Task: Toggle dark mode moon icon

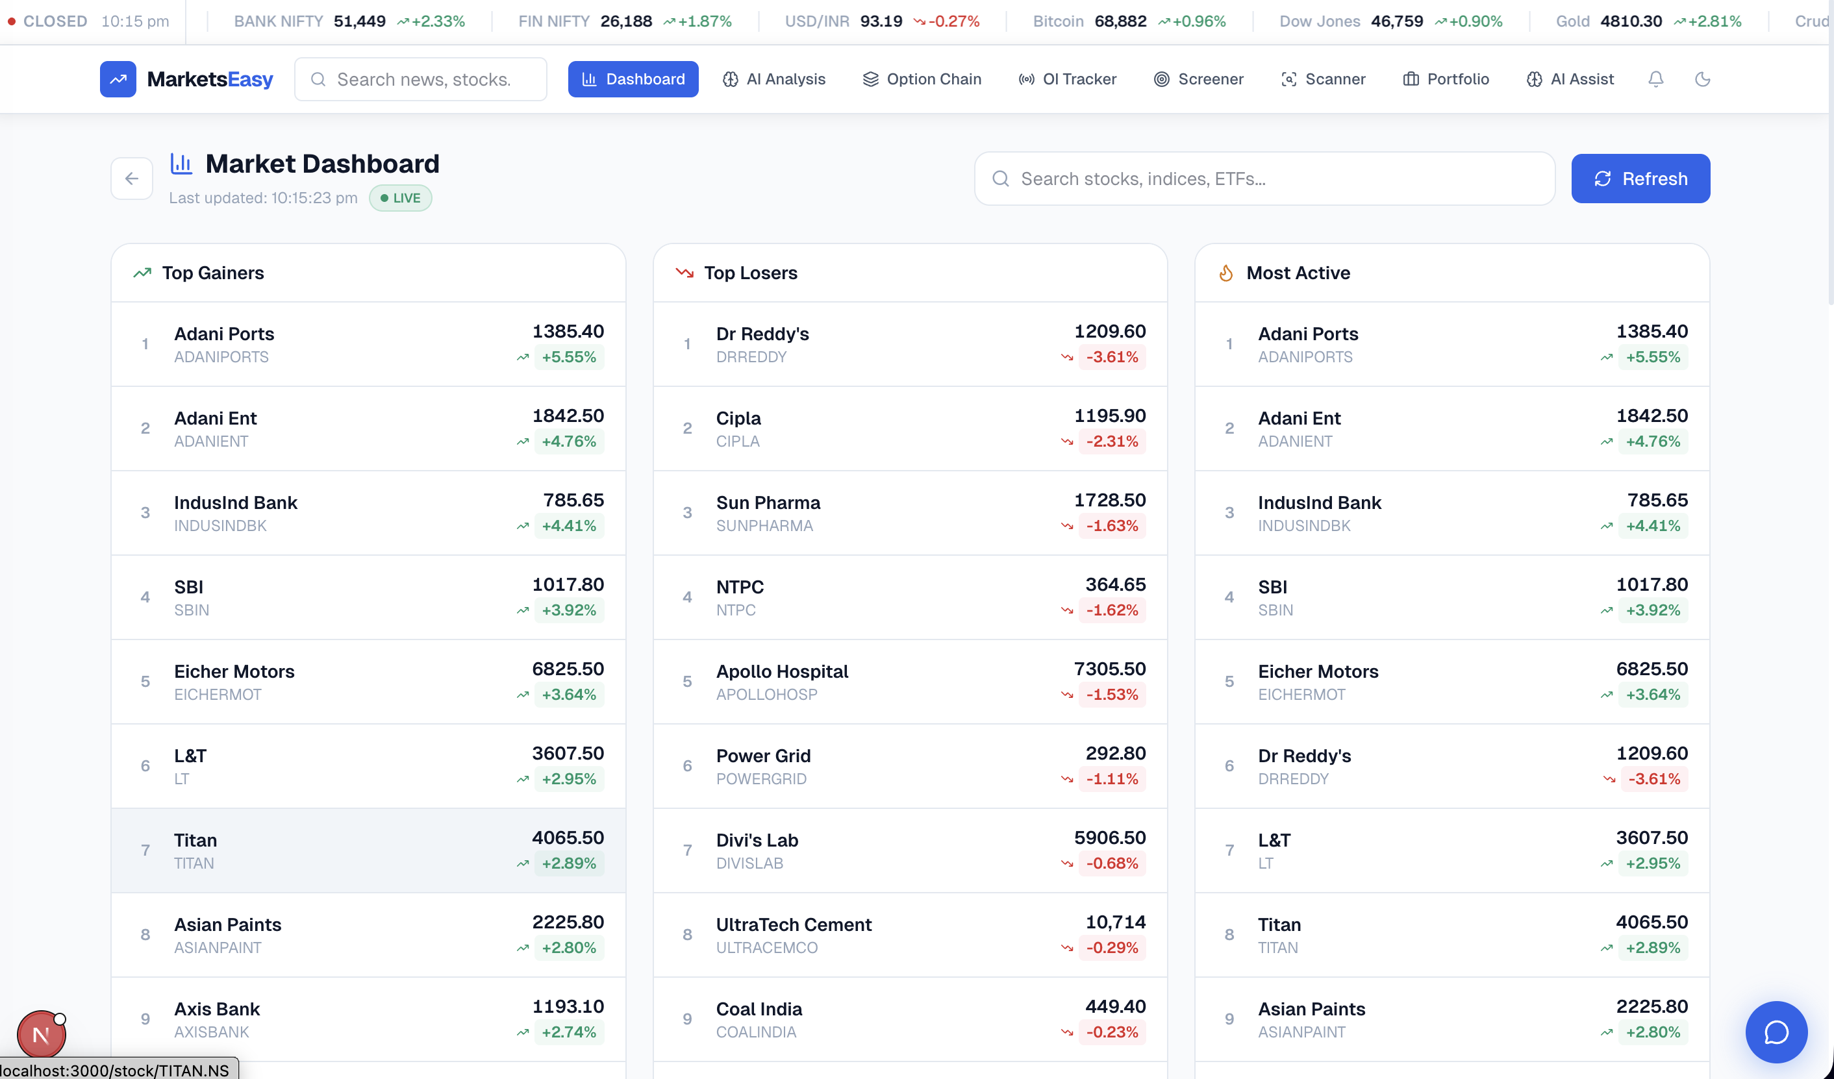Action: (1702, 79)
